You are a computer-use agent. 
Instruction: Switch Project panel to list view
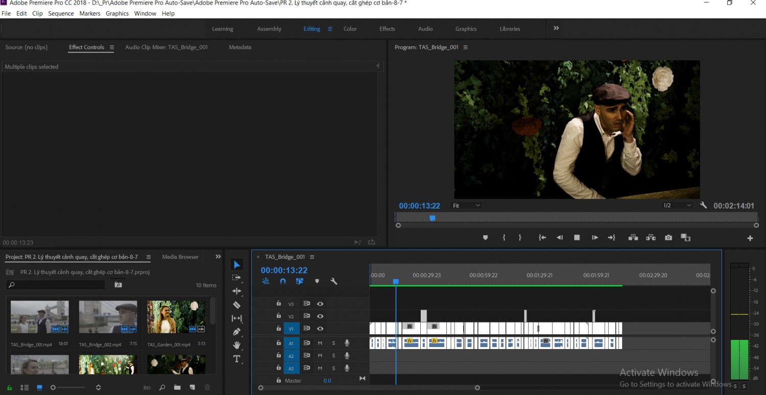[x=25, y=388]
